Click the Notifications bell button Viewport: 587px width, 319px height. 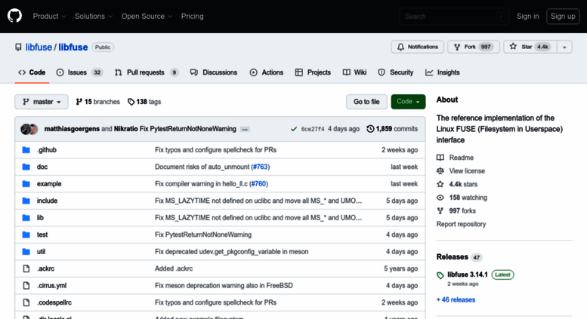tap(418, 47)
